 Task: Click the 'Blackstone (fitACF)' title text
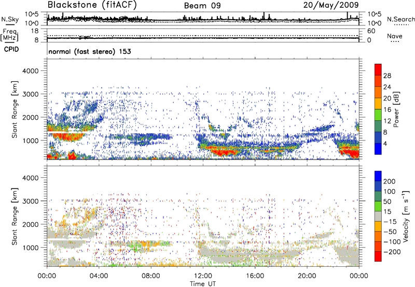(x=92, y=5)
